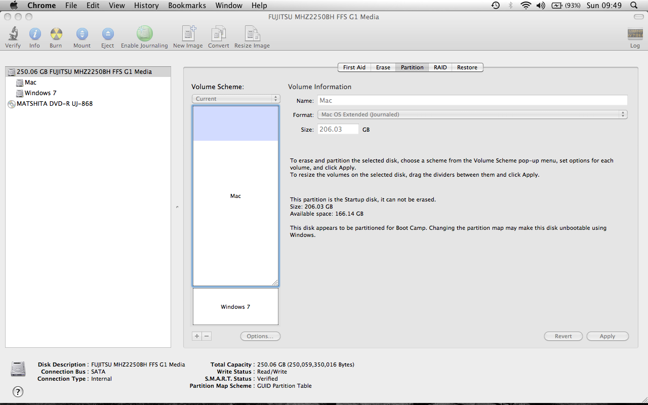
Task: Open the Chrome menu in menu bar
Action: coord(42,6)
